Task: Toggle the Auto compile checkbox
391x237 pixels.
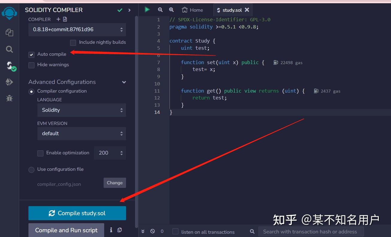Action: point(31,55)
